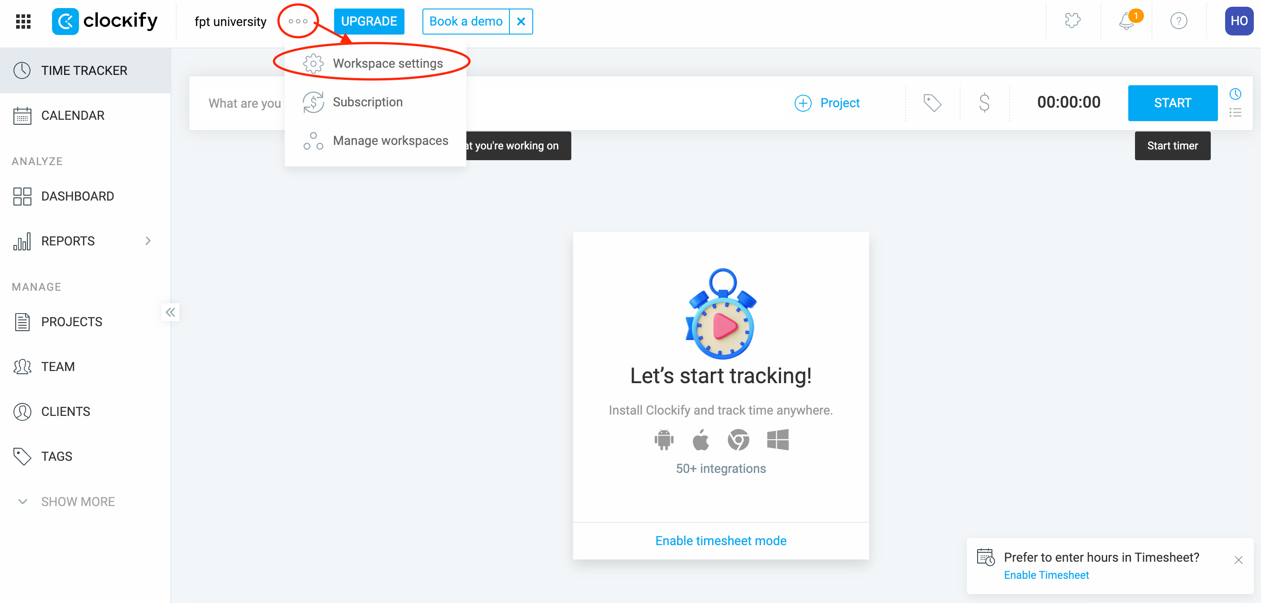Click the Windows app icon
1261x603 pixels.
point(777,439)
